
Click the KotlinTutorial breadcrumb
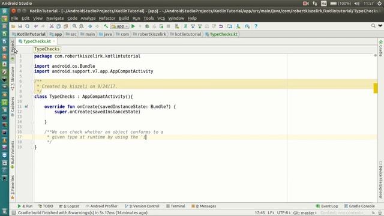point(29,34)
